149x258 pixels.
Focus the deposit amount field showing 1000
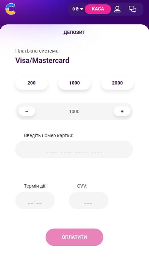[x=74, y=111]
